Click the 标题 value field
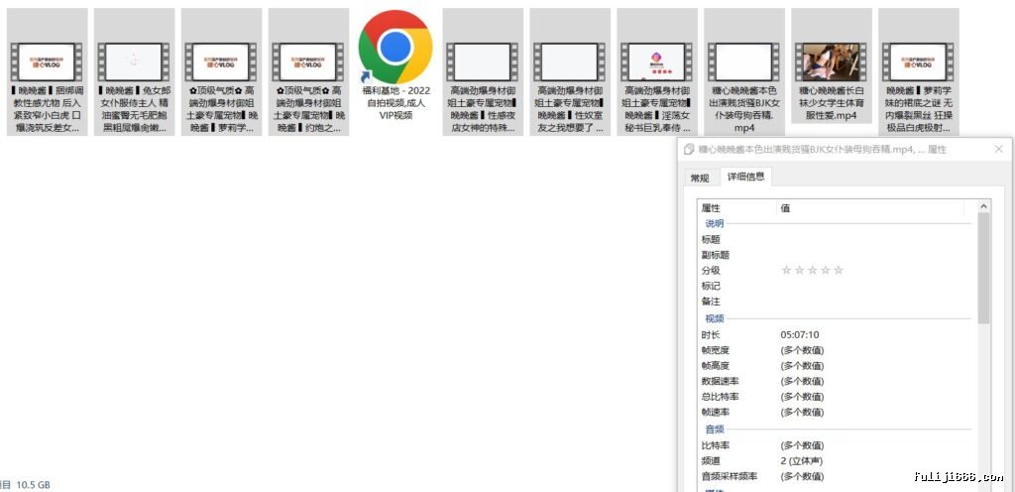This screenshot has height=492, width=1015. pos(875,239)
